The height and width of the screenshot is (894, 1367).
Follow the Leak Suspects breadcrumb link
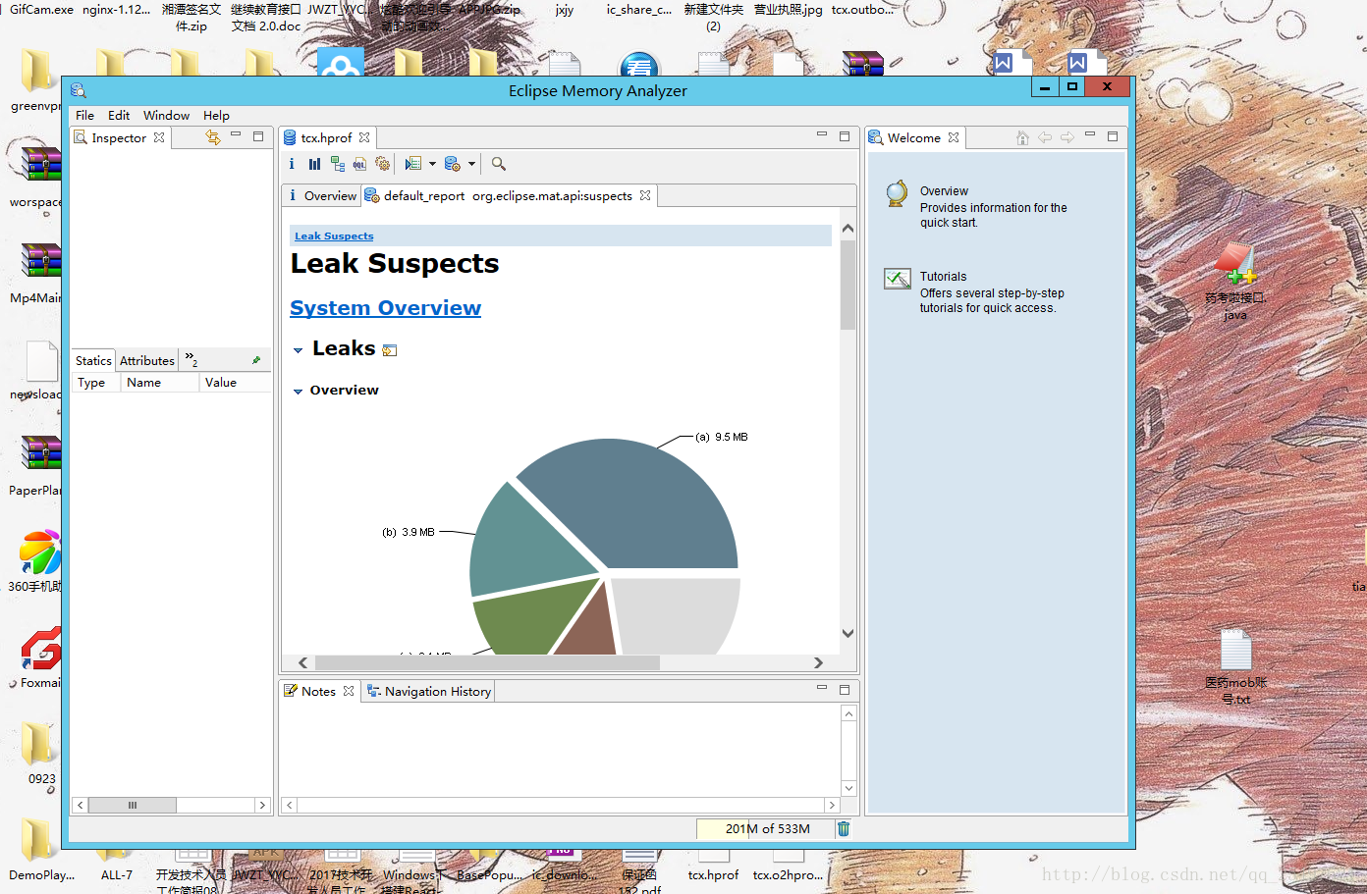pyautogui.click(x=334, y=236)
